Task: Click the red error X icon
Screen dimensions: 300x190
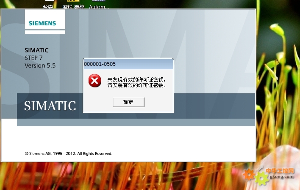Action: click(x=95, y=81)
